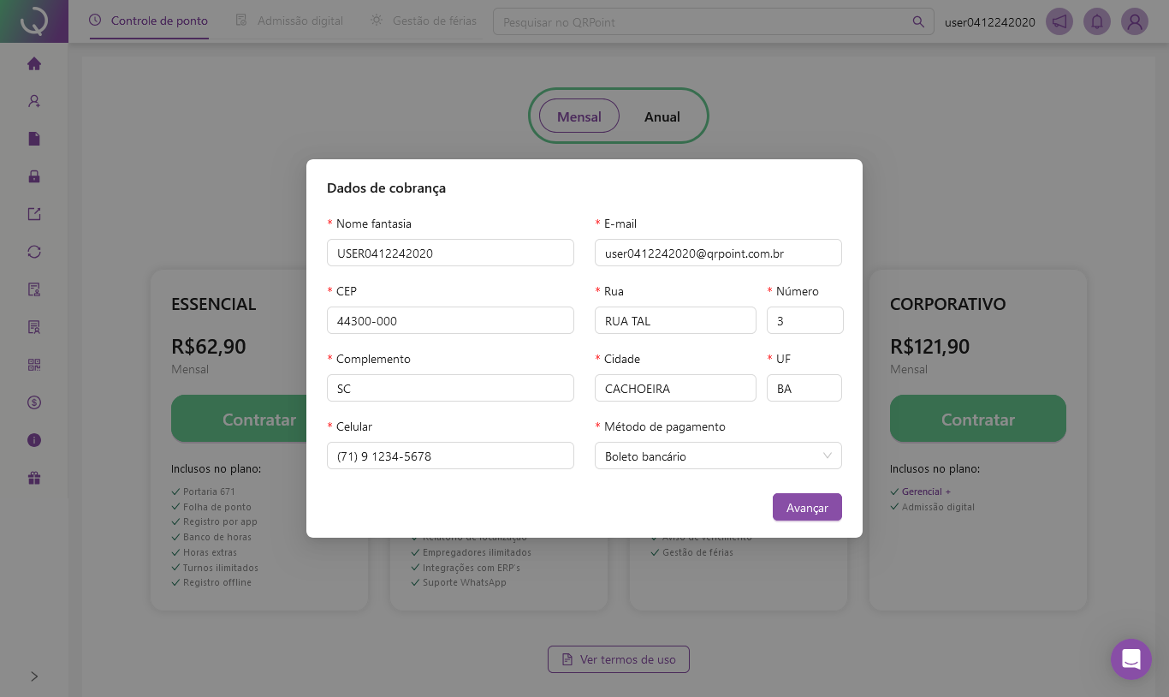Click the CEP input field

[450, 320]
